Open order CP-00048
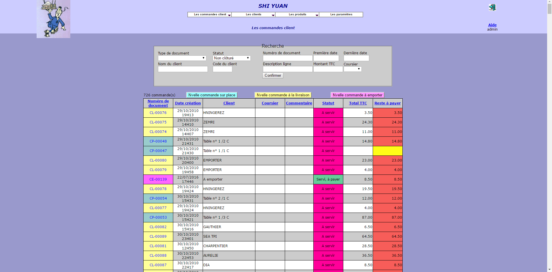The height and width of the screenshot is (272, 552). pos(158,141)
